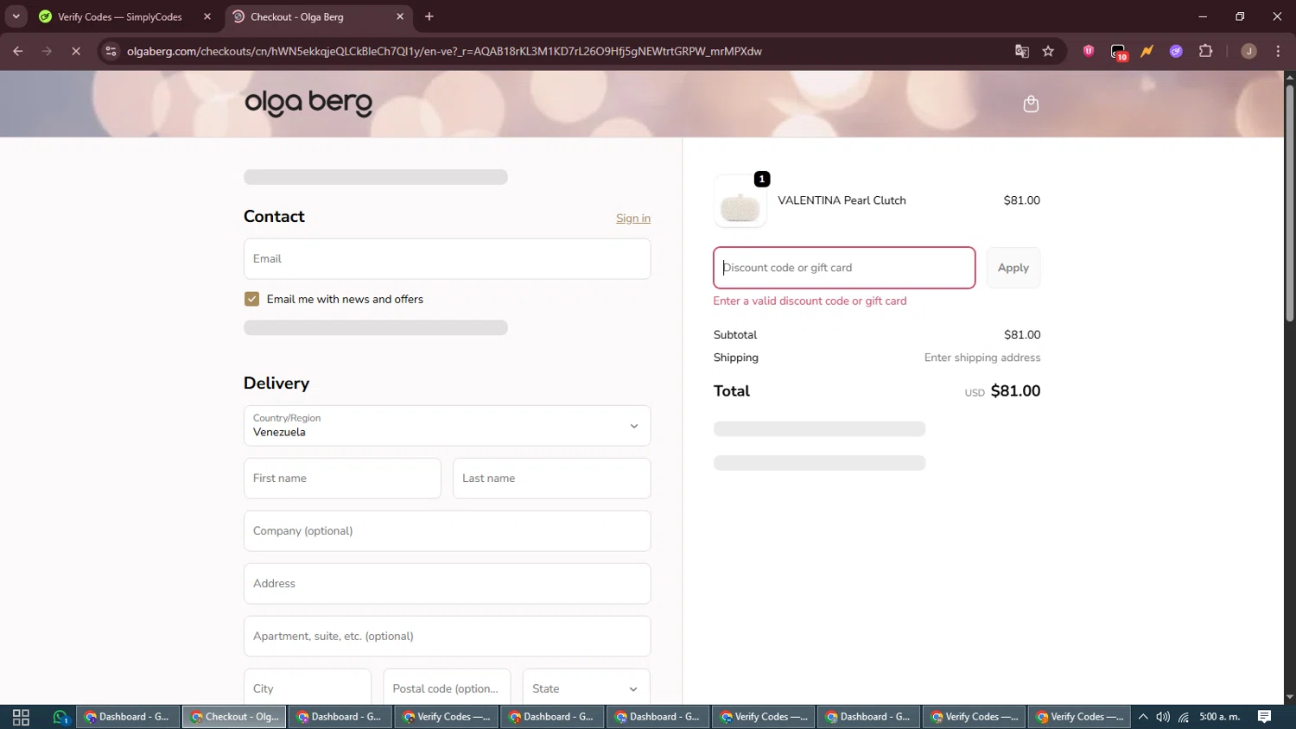Stop loading the page with X button

pos(76,51)
